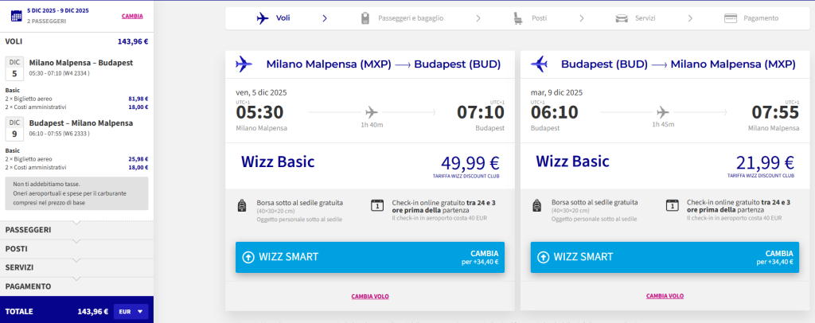Go to the Pagamento step
815x323 pixels.
[x=751, y=18]
